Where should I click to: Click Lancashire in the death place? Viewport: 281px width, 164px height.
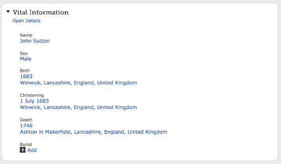(x=88, y=132)
